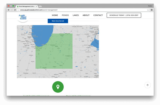Click the green map pin icon
This screenshot has height=105, width=160.
coord(58,87)
